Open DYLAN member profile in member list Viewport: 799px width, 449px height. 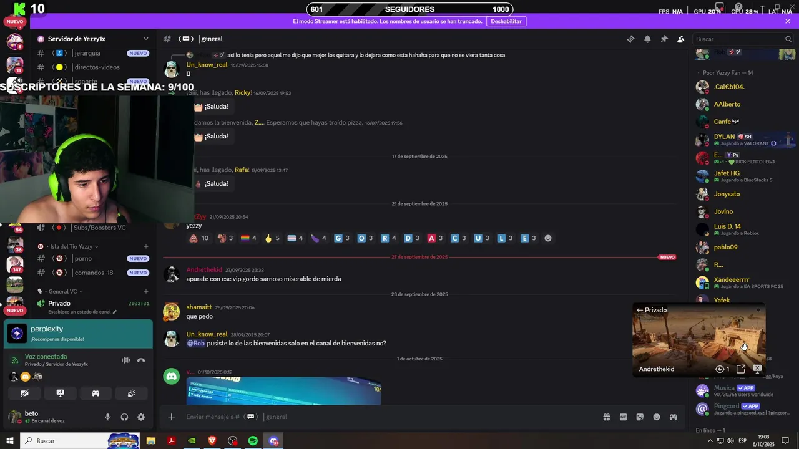743,140
